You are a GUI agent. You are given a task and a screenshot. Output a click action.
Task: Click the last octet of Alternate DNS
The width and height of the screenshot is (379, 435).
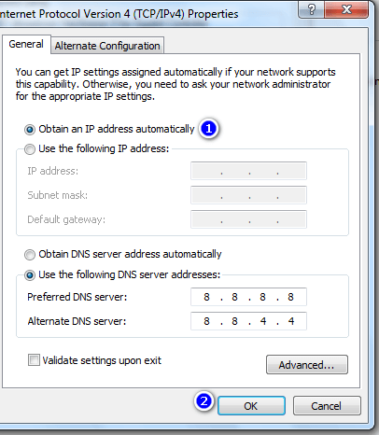(291, 321)
